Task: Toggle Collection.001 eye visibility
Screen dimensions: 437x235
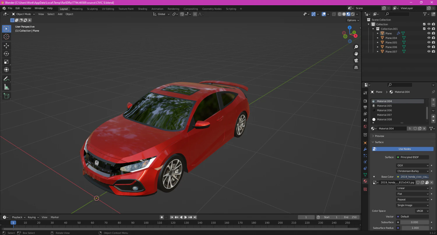Action: point(429,29)
